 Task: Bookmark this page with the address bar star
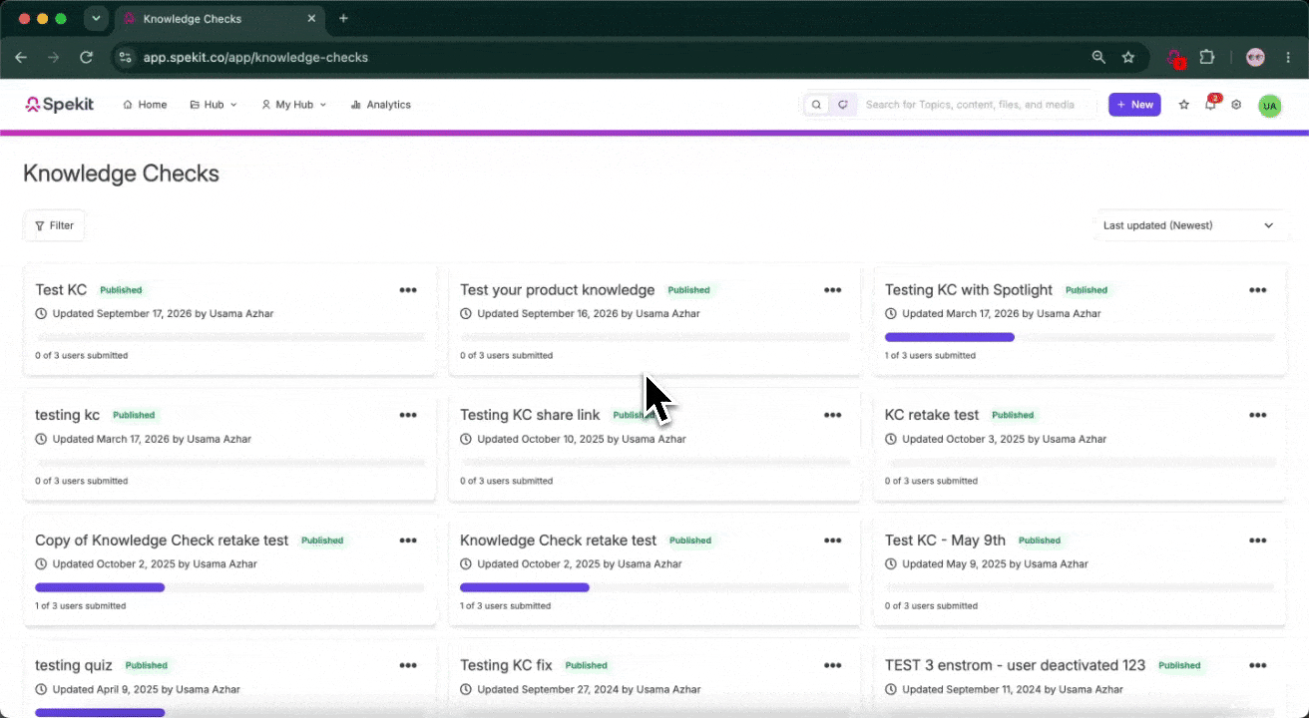tap(1128, 58)
